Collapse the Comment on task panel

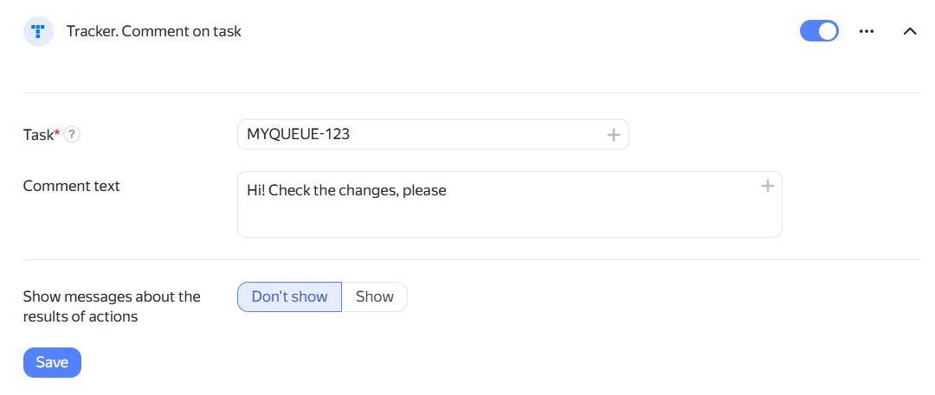pyautogui.click(x=909, y=32)
